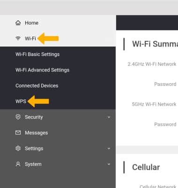This screenshot has height=188, width=178.
Task: Expand the System menu chevron
Action: (109, 164)
